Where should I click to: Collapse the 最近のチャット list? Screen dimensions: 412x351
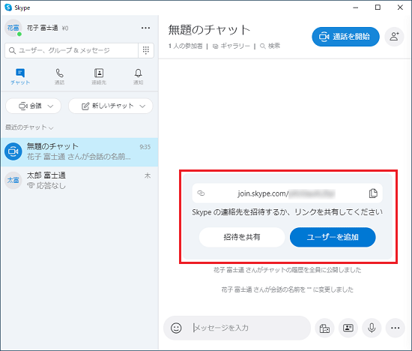click(x=29, y=127)
